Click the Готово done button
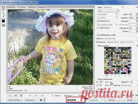Viewport: 138px width, 104px height. coord(130,100)
